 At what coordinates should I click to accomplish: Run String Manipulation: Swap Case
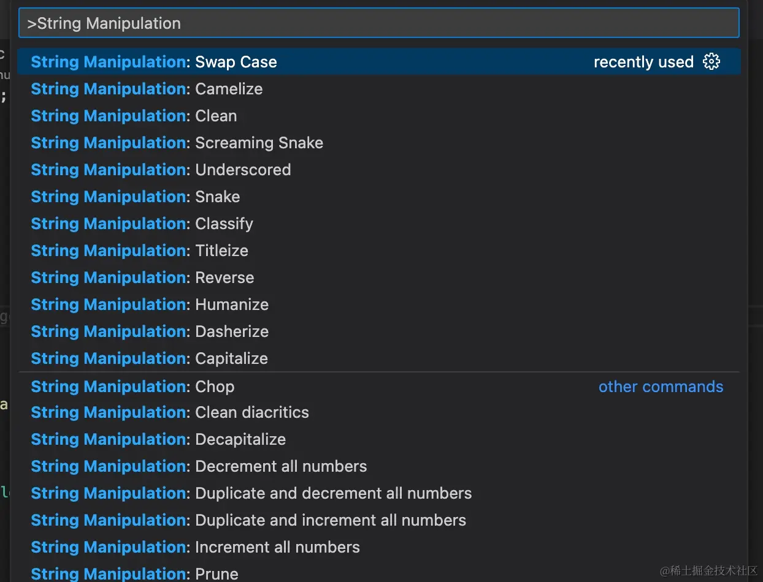tap(379, 62)
